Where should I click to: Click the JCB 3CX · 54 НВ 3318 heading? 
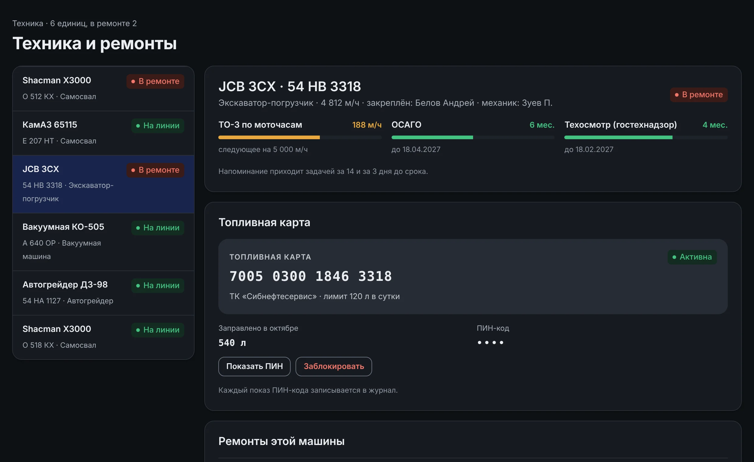point(290,87)
